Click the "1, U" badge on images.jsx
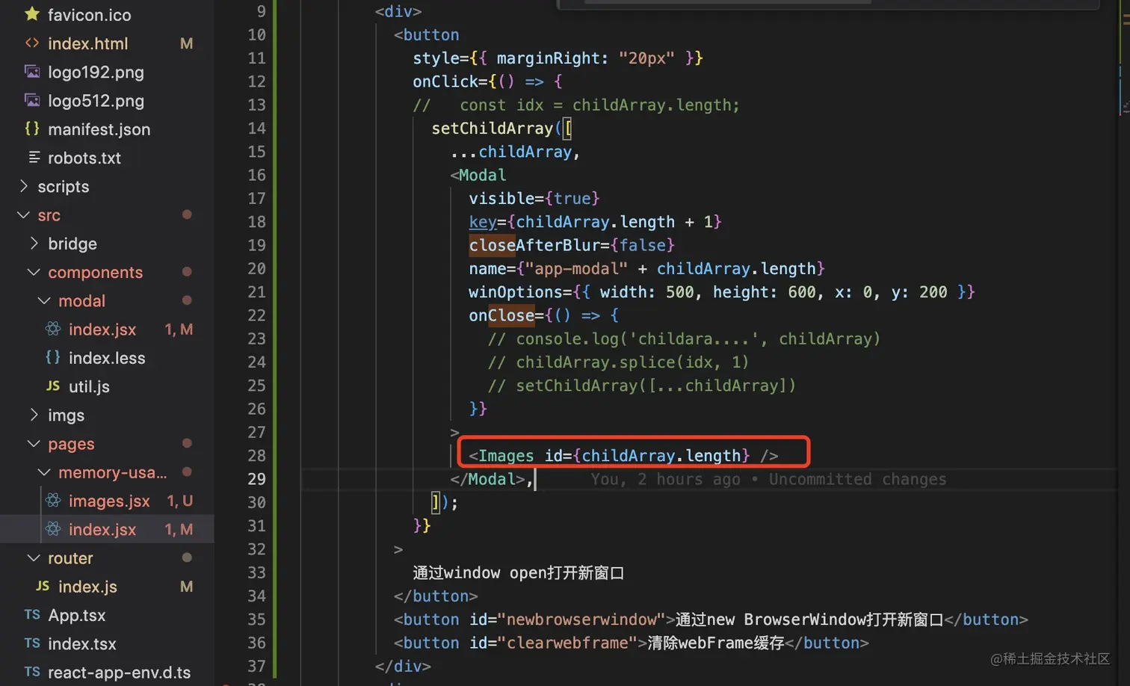This screenshot has height=686, width=1130. pyautogui.click(x=180, y=501)
